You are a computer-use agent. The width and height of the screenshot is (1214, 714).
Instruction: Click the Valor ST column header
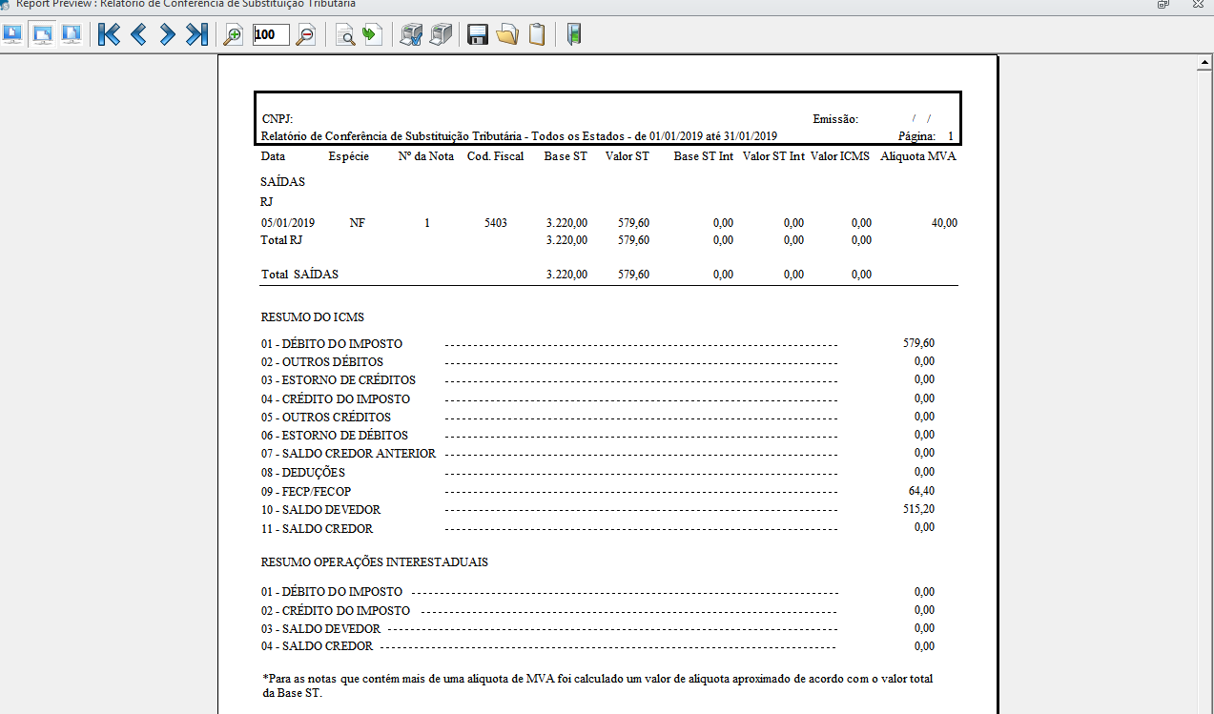tap(628, 156)
